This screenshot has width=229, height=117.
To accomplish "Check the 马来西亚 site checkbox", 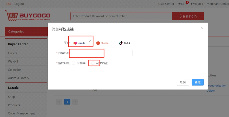I will [93, 63].
